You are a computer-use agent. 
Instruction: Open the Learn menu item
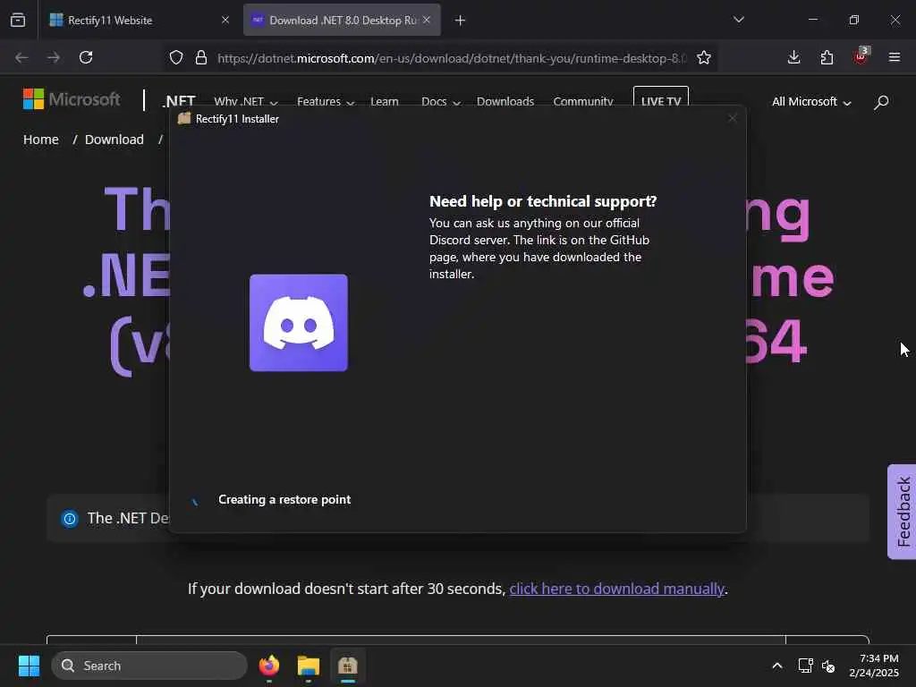click(x=385, y=102)
